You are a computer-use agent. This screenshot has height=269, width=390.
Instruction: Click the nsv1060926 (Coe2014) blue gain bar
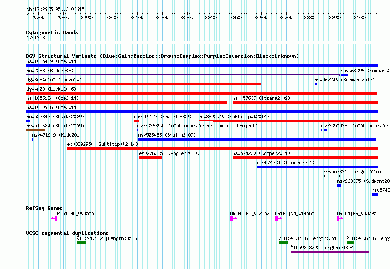click(202, 112)
